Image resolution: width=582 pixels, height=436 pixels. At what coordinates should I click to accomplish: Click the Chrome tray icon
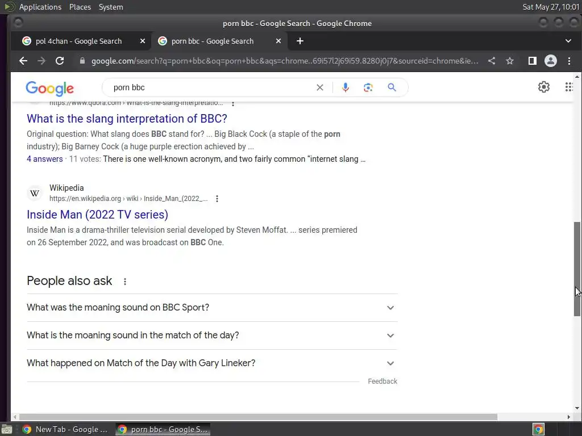point(538,430)
